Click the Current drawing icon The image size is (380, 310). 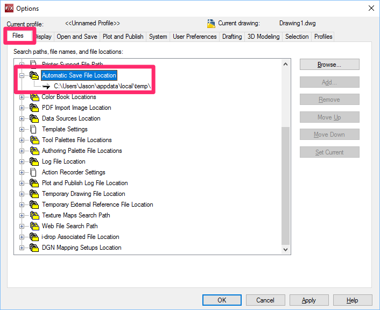211,24
